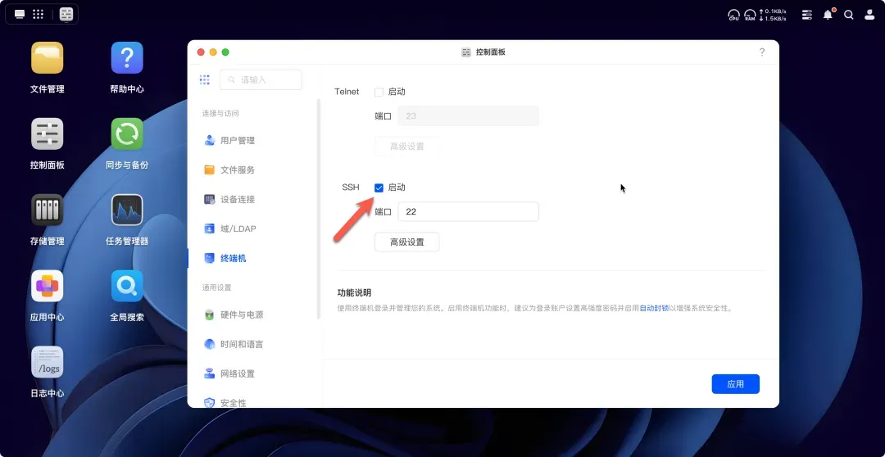Open the app grid launcher in top bar

click(x=38, y=15)
